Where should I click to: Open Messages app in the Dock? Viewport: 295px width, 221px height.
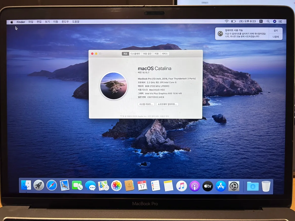90,186
